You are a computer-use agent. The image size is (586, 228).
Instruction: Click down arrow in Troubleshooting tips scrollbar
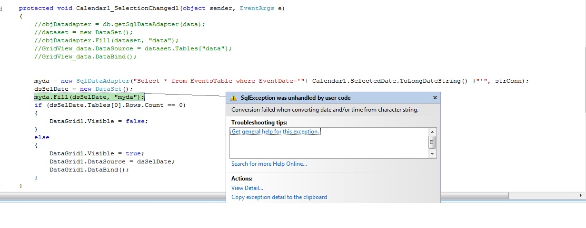[x=432, y=154]
